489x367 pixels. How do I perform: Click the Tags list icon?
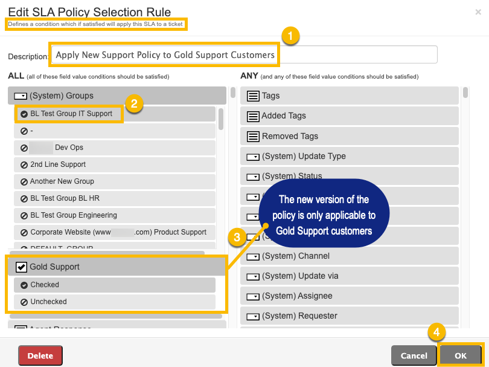click(253, 96)
